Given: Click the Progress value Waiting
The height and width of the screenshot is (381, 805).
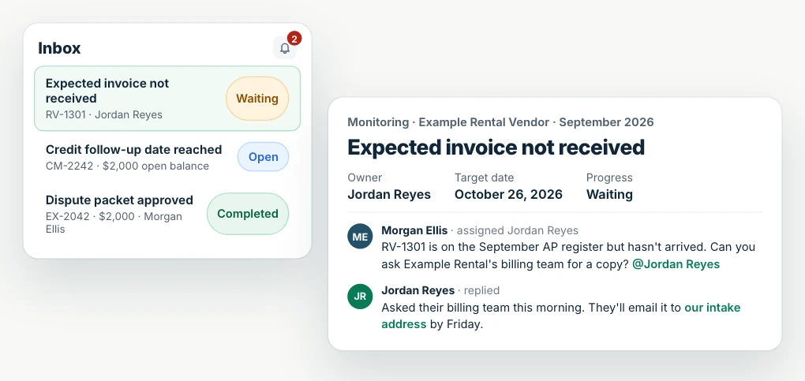Looking at the screenshot, I should pos(609,195).
